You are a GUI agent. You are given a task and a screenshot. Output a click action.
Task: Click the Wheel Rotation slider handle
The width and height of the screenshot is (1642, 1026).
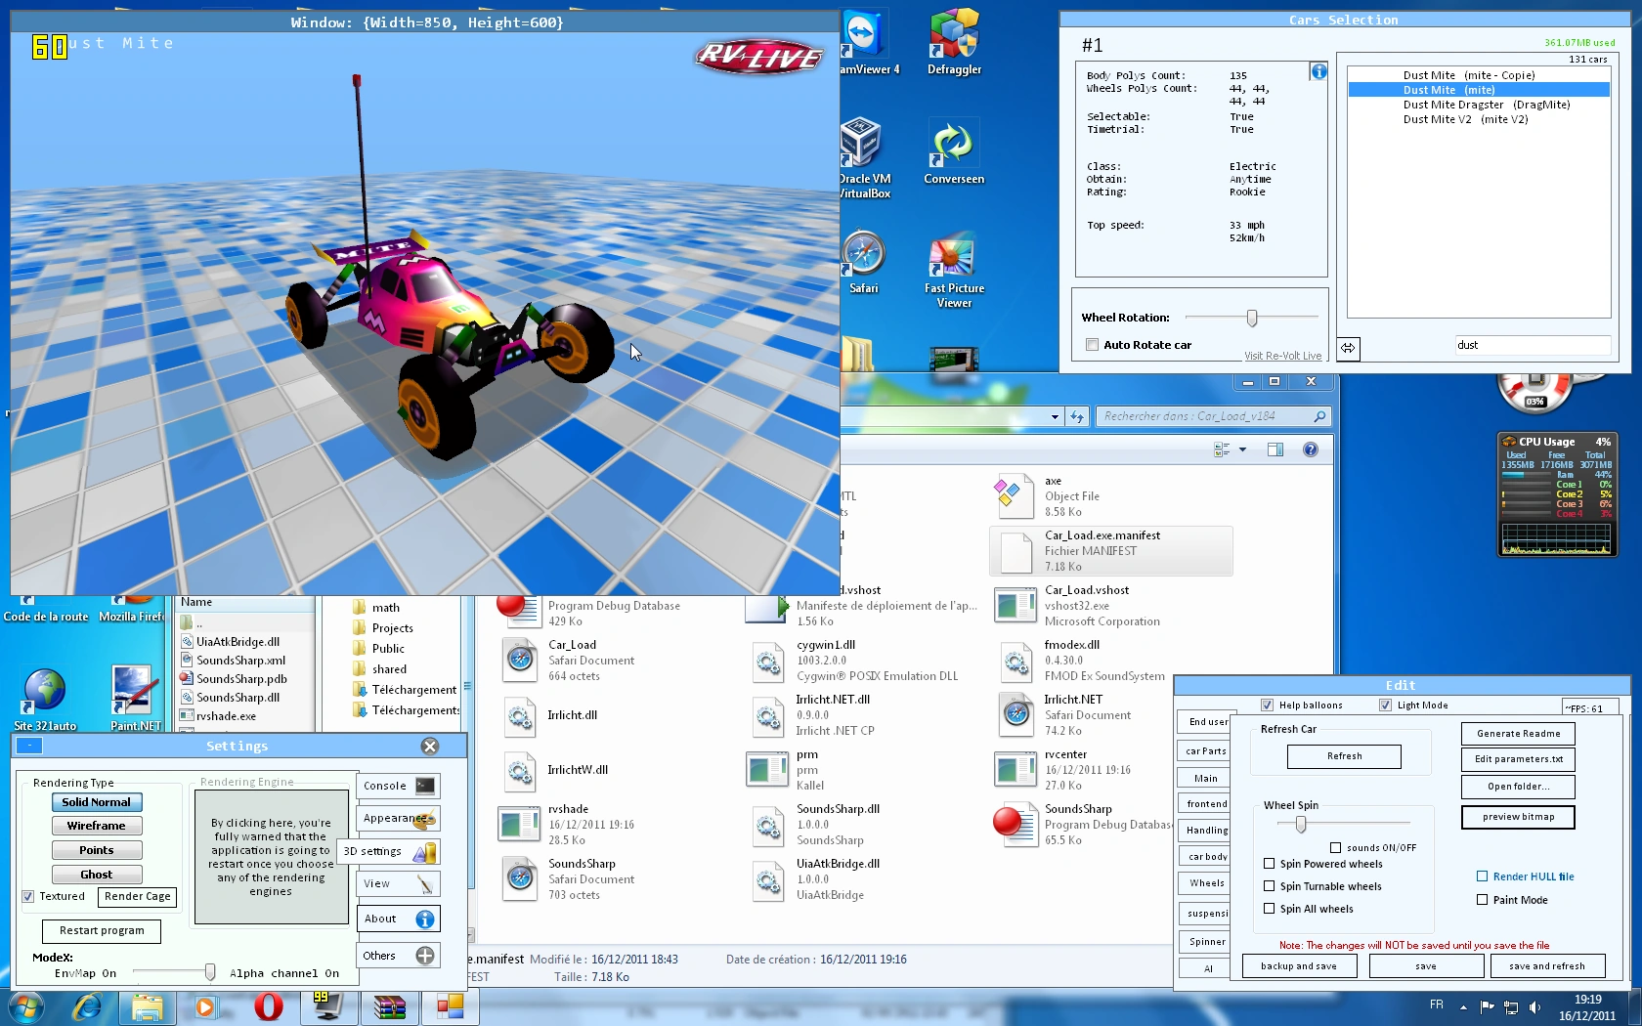click(1252, 318)
